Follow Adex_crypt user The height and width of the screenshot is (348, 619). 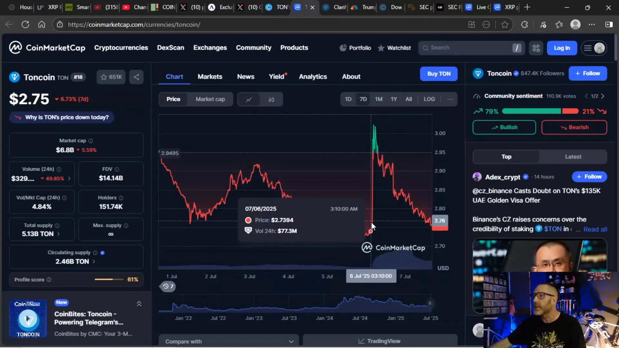tap(589, 177)
